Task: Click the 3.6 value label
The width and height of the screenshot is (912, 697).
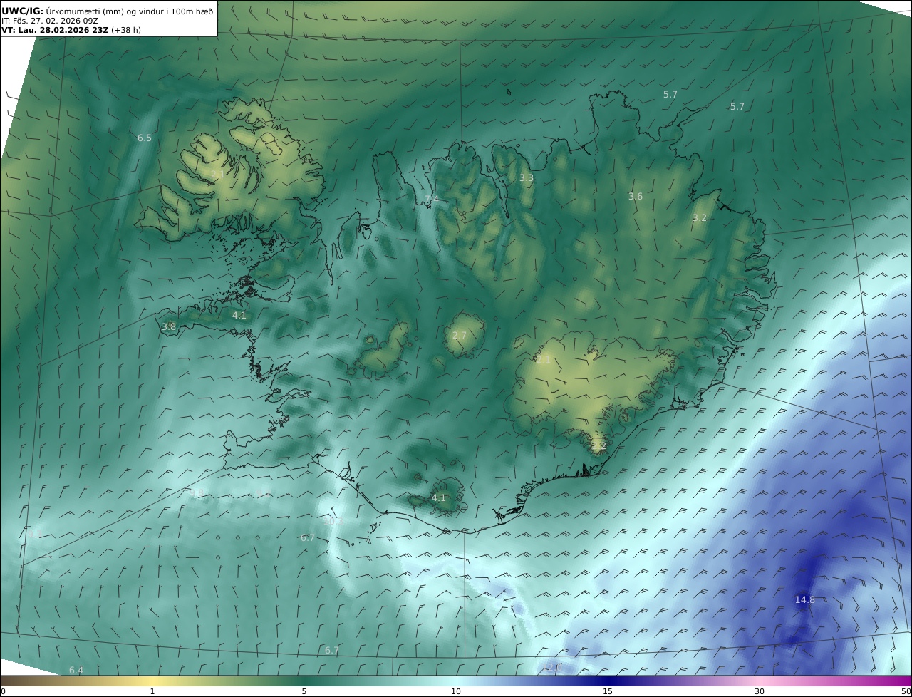Action: 636,196
